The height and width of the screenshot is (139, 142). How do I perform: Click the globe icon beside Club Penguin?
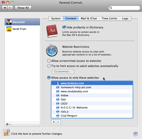click(58, 116)
